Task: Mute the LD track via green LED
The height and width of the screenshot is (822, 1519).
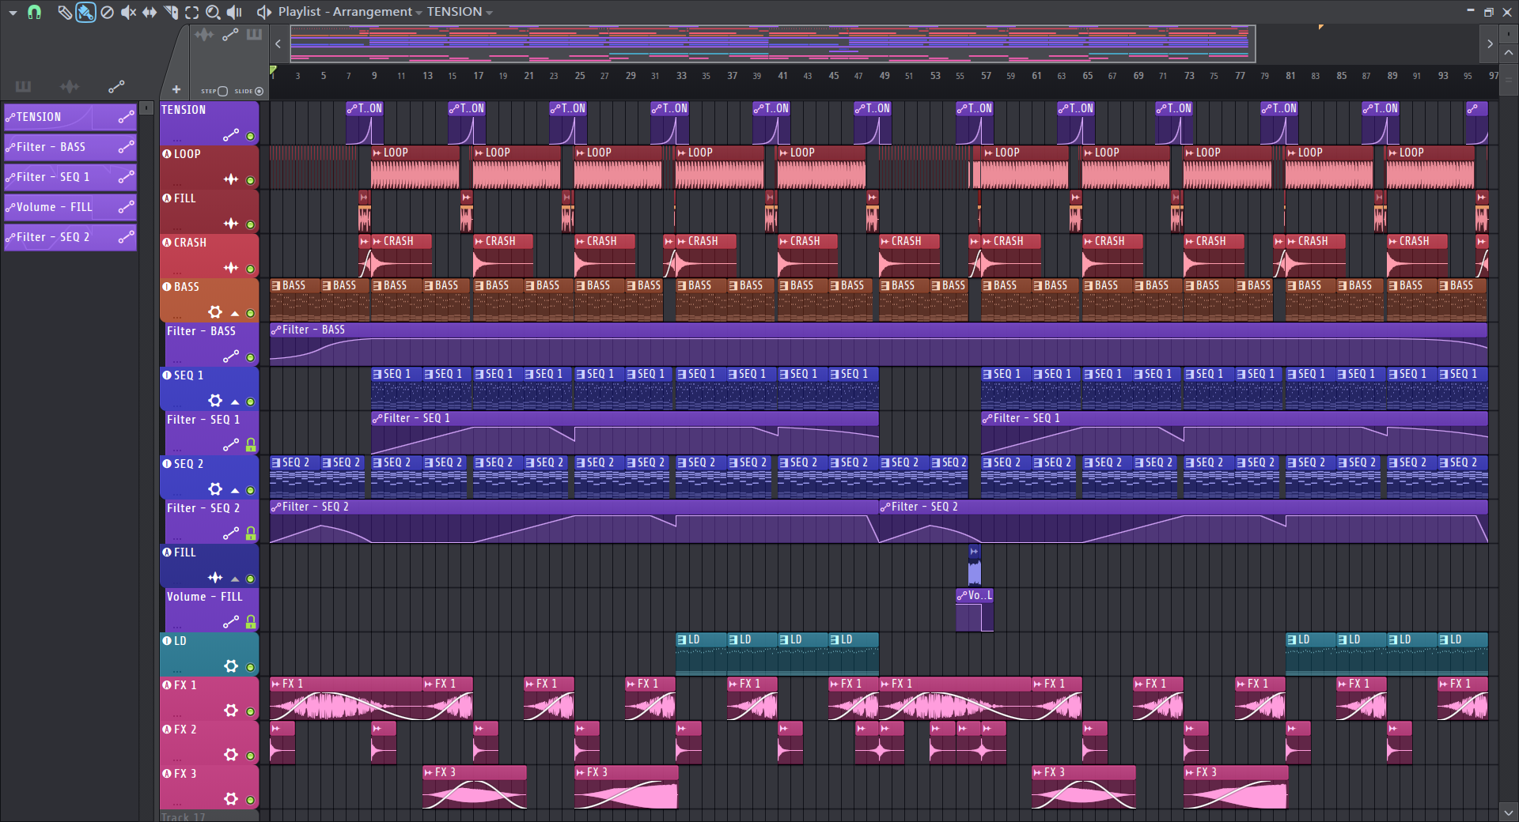Action: (251, 667)
